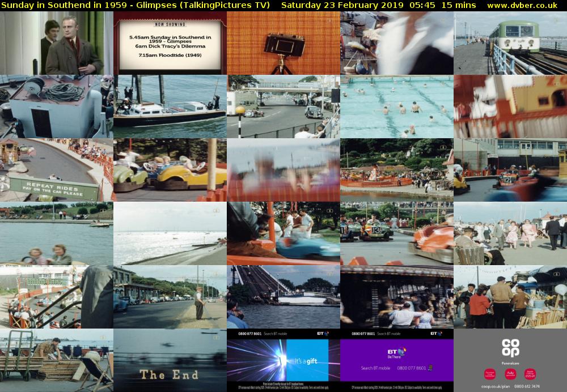Click coop.co.uk/plan text in advert
Viewport: 567px width, 392px height.
[x=496, y=386]
